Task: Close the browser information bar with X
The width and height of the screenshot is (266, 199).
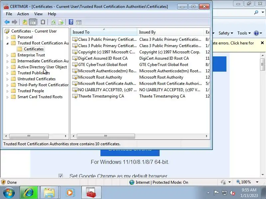Action: [262, 43]
